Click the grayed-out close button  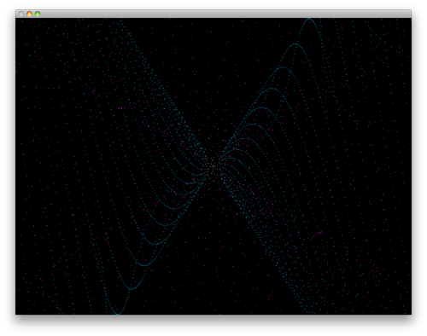pyautogui.click(x=21, y=14)
